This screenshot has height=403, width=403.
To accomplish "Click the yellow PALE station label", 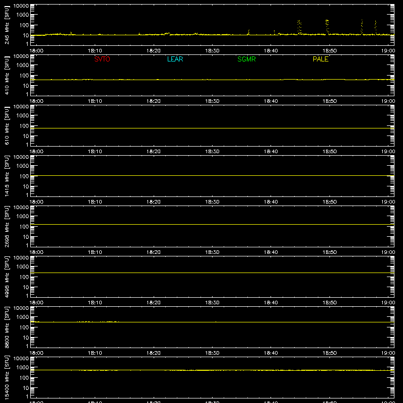I will click(320, 59).
